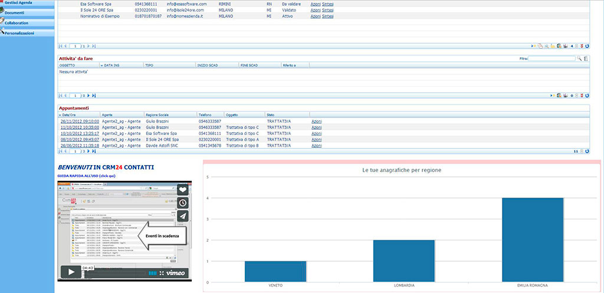This screenshot has width=604, height=293.
Task: Click search magnifier beside Attivita' filter field
Action: (579, 58)
